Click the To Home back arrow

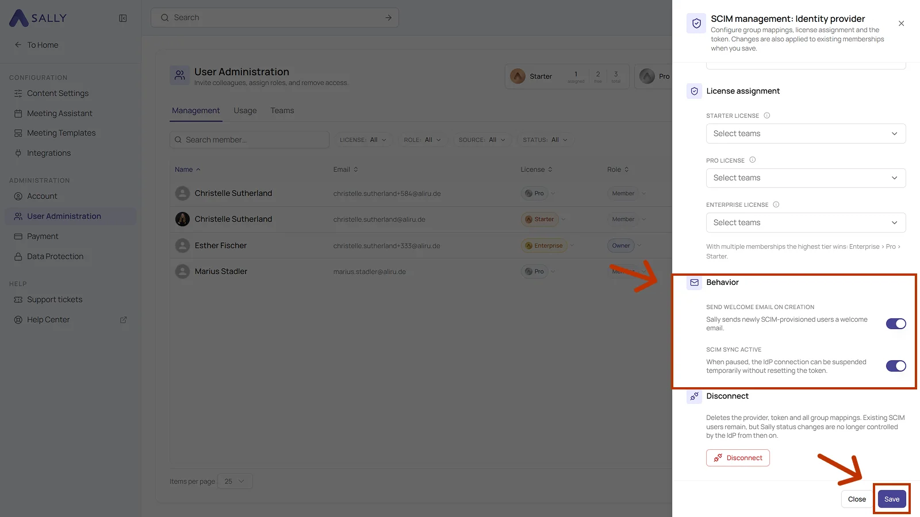coord(18,45)
